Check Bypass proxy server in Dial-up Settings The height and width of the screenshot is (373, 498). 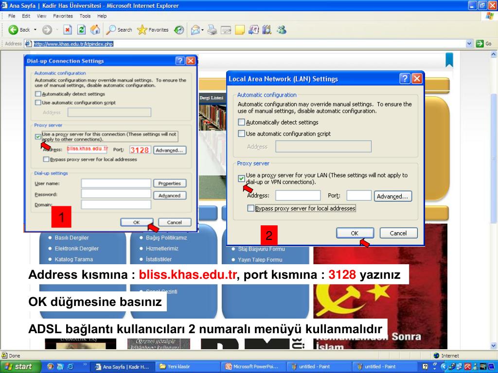46,159
